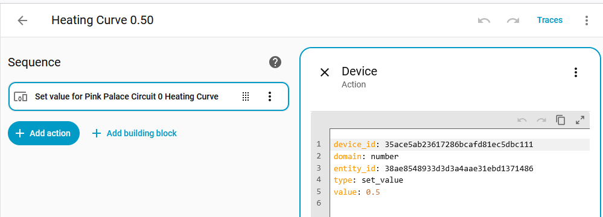Click the 'type: set_value' line

pyautogui.click(x=368, y=180)
